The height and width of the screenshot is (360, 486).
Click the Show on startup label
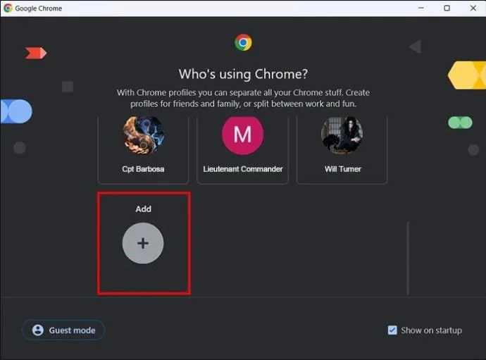pos(431,330)
